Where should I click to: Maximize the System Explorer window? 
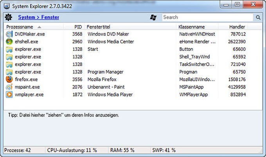coord(237,4)
